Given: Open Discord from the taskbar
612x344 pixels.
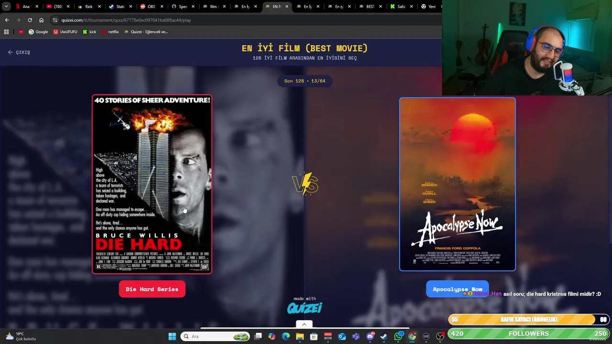Looking at the screenshot, I should point(370,336).
